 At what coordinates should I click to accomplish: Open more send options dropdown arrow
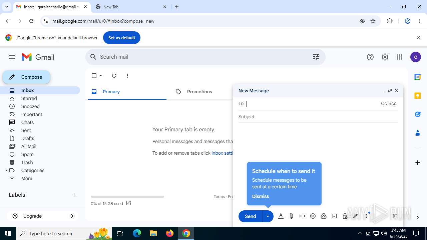pos(268,216)
